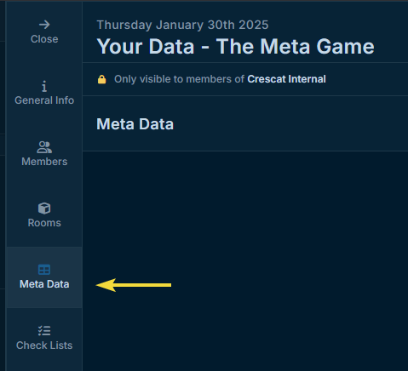Viewport: 408px width, 371px height.
Task: Click the yellow arrow pointing at Meta Data
Action: (x=134, y=285)
